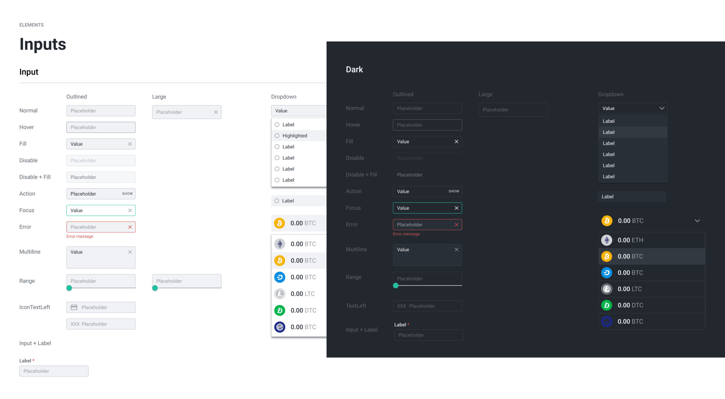Select the Error input state row
Viewport: 725px width, 399px height.
pos(100,227)
